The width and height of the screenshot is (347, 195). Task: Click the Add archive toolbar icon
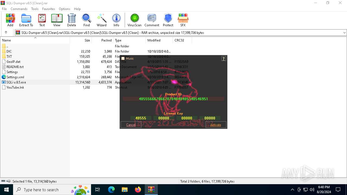click(x=10, y=20)
